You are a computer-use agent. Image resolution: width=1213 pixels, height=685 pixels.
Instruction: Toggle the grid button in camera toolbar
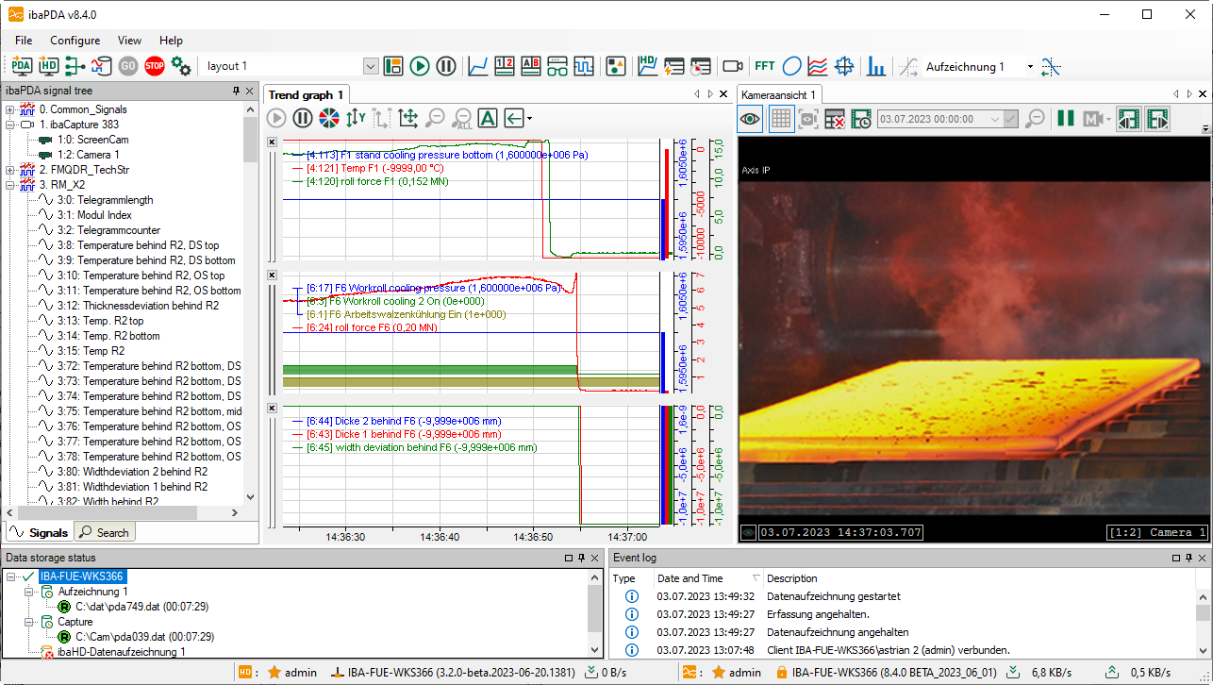(780, 119)
